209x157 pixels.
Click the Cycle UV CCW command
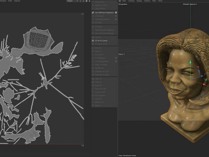coord(100,92)
